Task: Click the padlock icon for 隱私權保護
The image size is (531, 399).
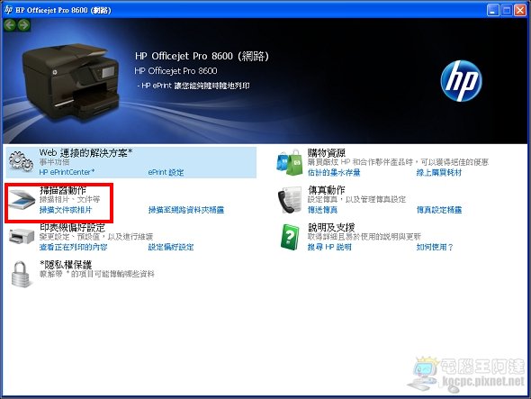Action: pyautogui.click(x=21, y=274)
